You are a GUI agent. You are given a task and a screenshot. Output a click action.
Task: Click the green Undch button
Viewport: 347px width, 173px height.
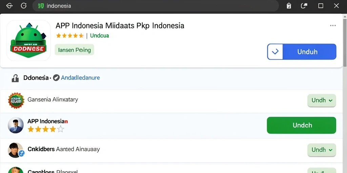click(x=301, y=125)
